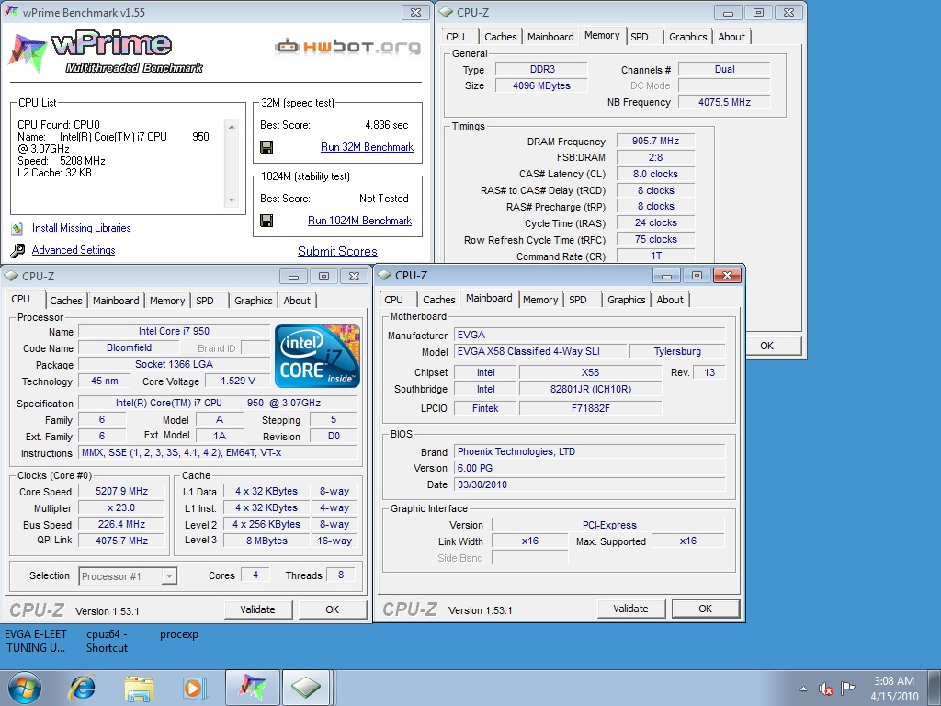Click the floppy save icon for 32M score
The image size is (941, 706).
266,147
